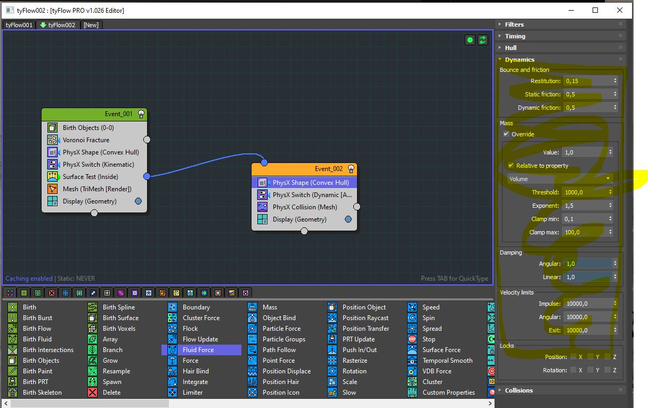Click the green flow enable button in viewport

469,40
